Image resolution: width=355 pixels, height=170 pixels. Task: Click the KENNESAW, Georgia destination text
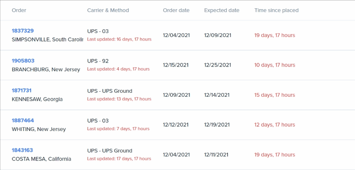(x=37, y=100)
